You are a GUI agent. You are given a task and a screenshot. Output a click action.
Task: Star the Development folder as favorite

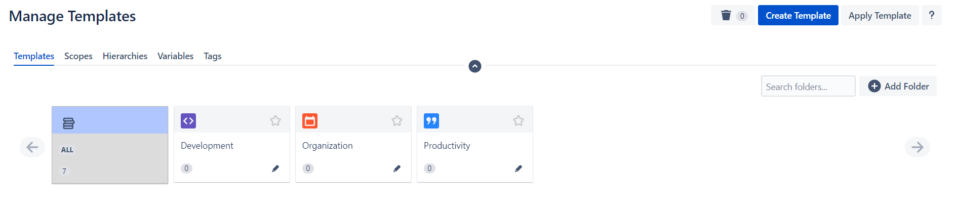click(275, 120)
